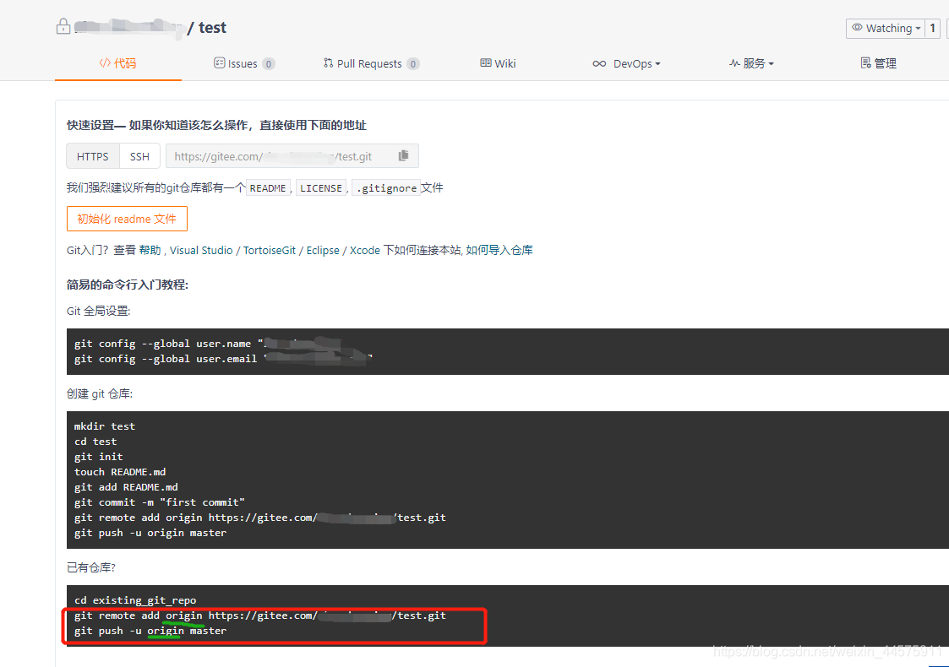Click the 'Git 全局设置:' label
Screen dimensions: 949x667
click(x=99, y=311)
